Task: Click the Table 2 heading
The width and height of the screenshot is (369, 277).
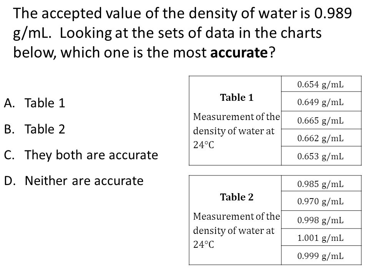Action: (x=236, y=197)
